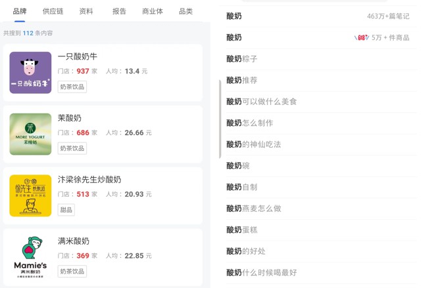Open the yellow 徐先生炒酸奶 logo thumbnail
Viewport: 430px width, 288px height.
(x=30, y=196)
